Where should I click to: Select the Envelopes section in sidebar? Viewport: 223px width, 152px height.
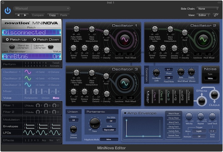pyautogui.click(x=11, y=126)
